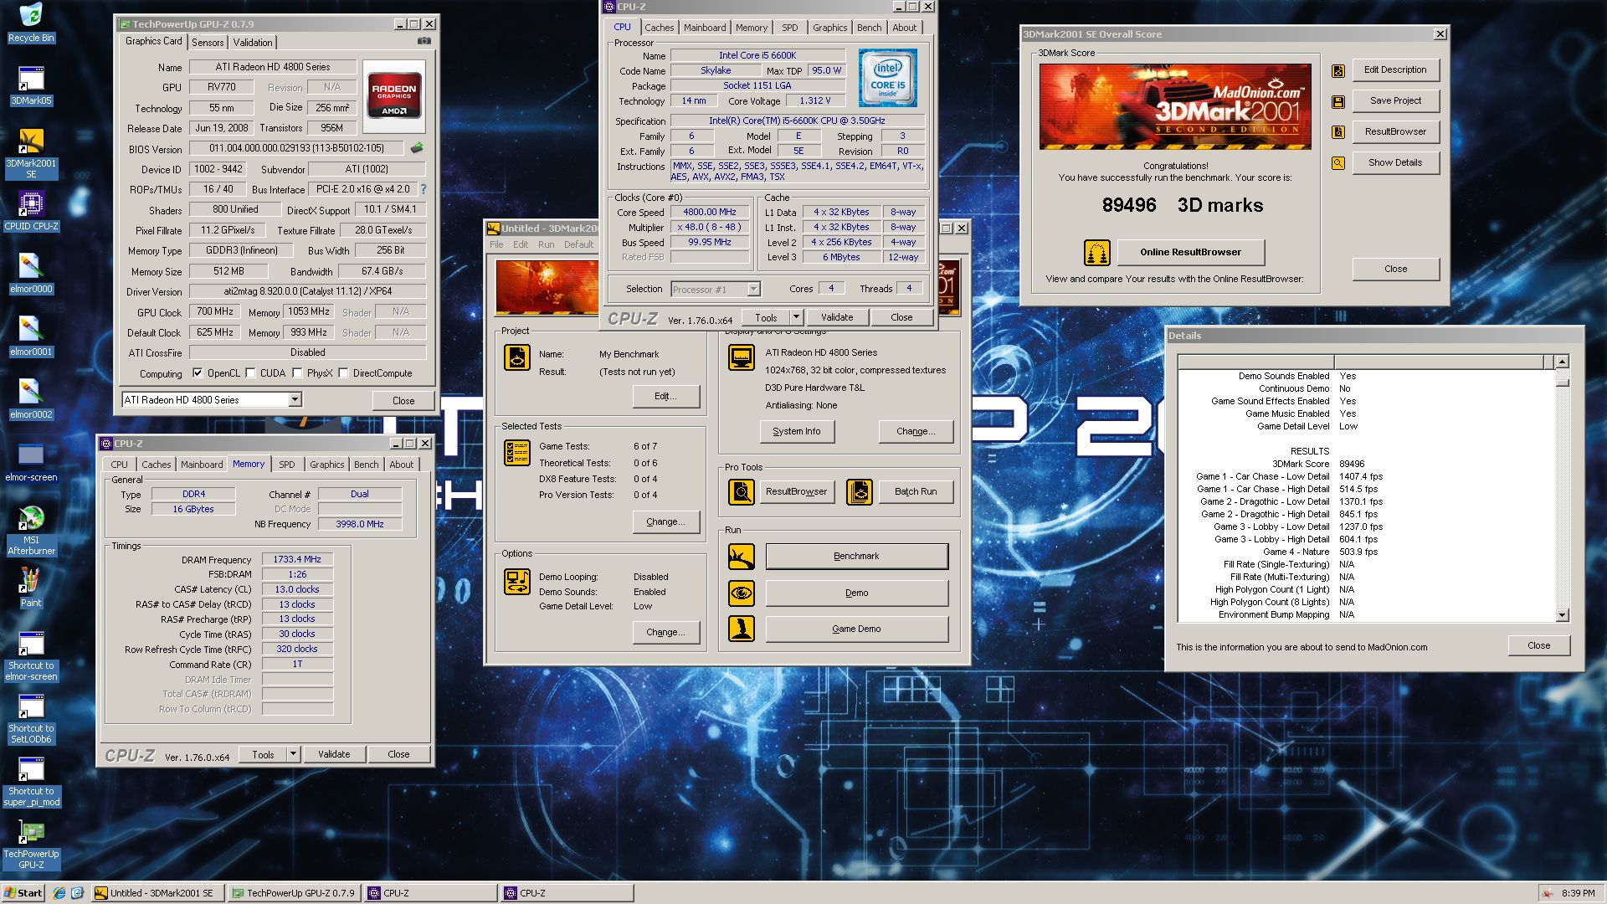Click the BIOS save chip icon in GPU-Z
The width and height of the screenshot is (1607, 904).
[416, 148]
